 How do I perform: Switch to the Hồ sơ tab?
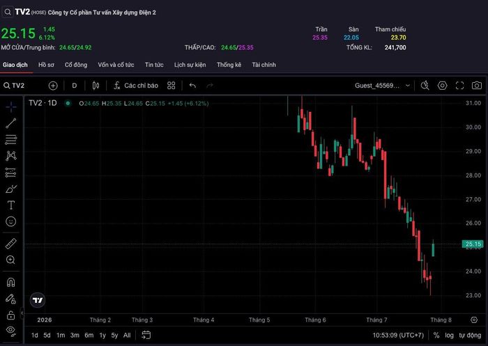coord(46,65)
